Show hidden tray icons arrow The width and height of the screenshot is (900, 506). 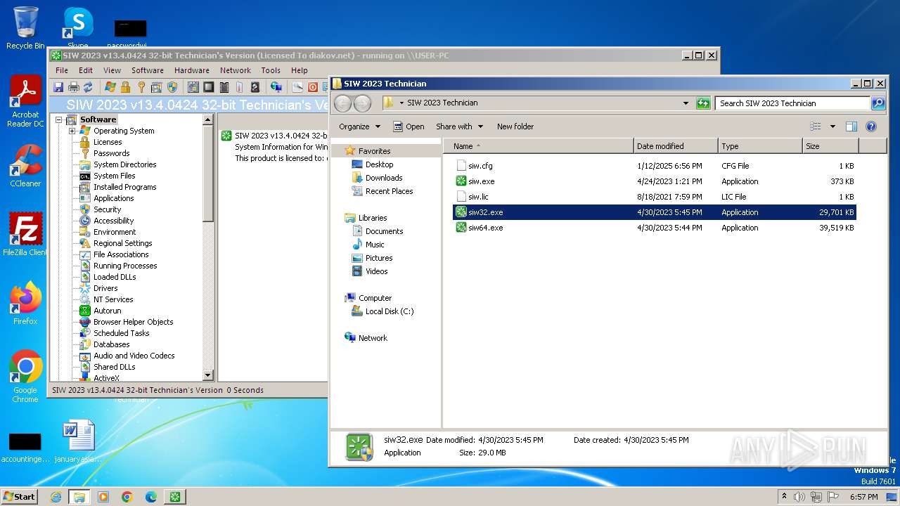(x=784, y=497)
